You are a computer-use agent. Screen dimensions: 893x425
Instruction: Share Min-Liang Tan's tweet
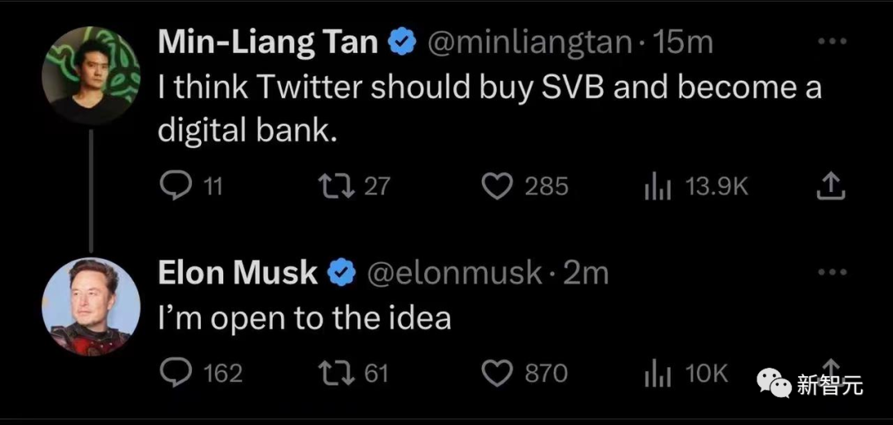point(831,187)
